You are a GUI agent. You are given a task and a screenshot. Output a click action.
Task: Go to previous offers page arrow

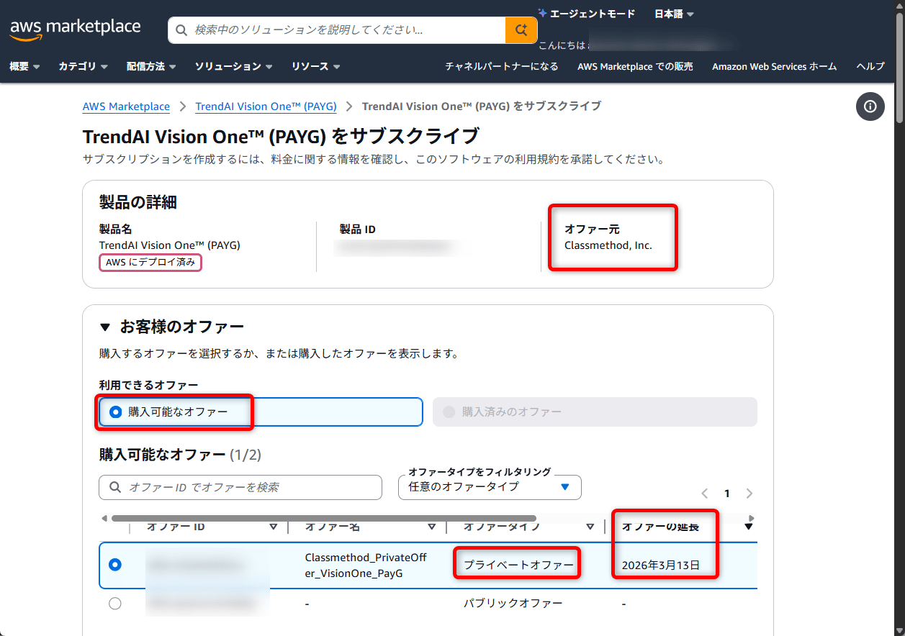(x=705, y=494)
